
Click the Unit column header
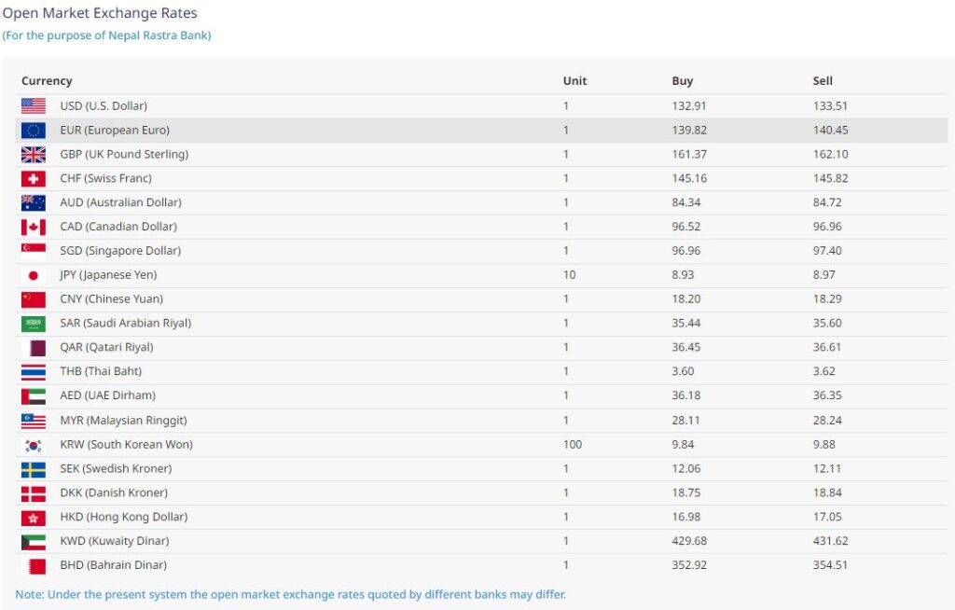tap(574, 81)
